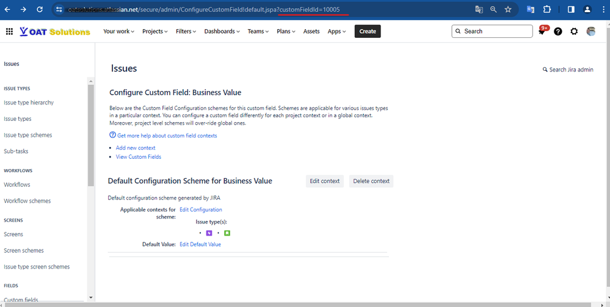Click the Delete context button
This screenshot has width=610, height=307.
tap(371, 181)
